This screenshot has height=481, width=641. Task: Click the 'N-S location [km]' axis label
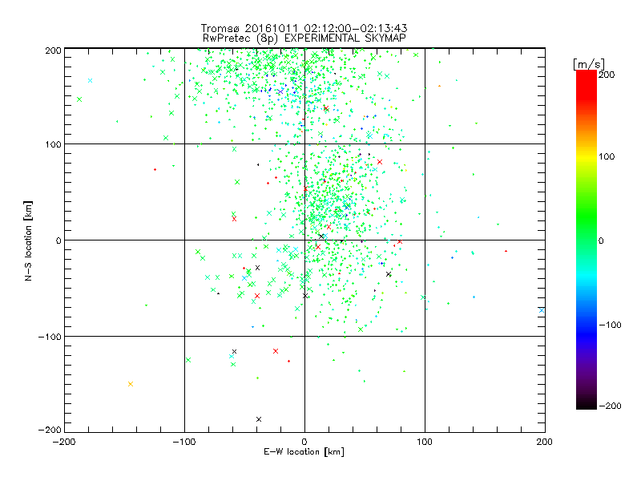pyautogui.click(x=28, y=240)
